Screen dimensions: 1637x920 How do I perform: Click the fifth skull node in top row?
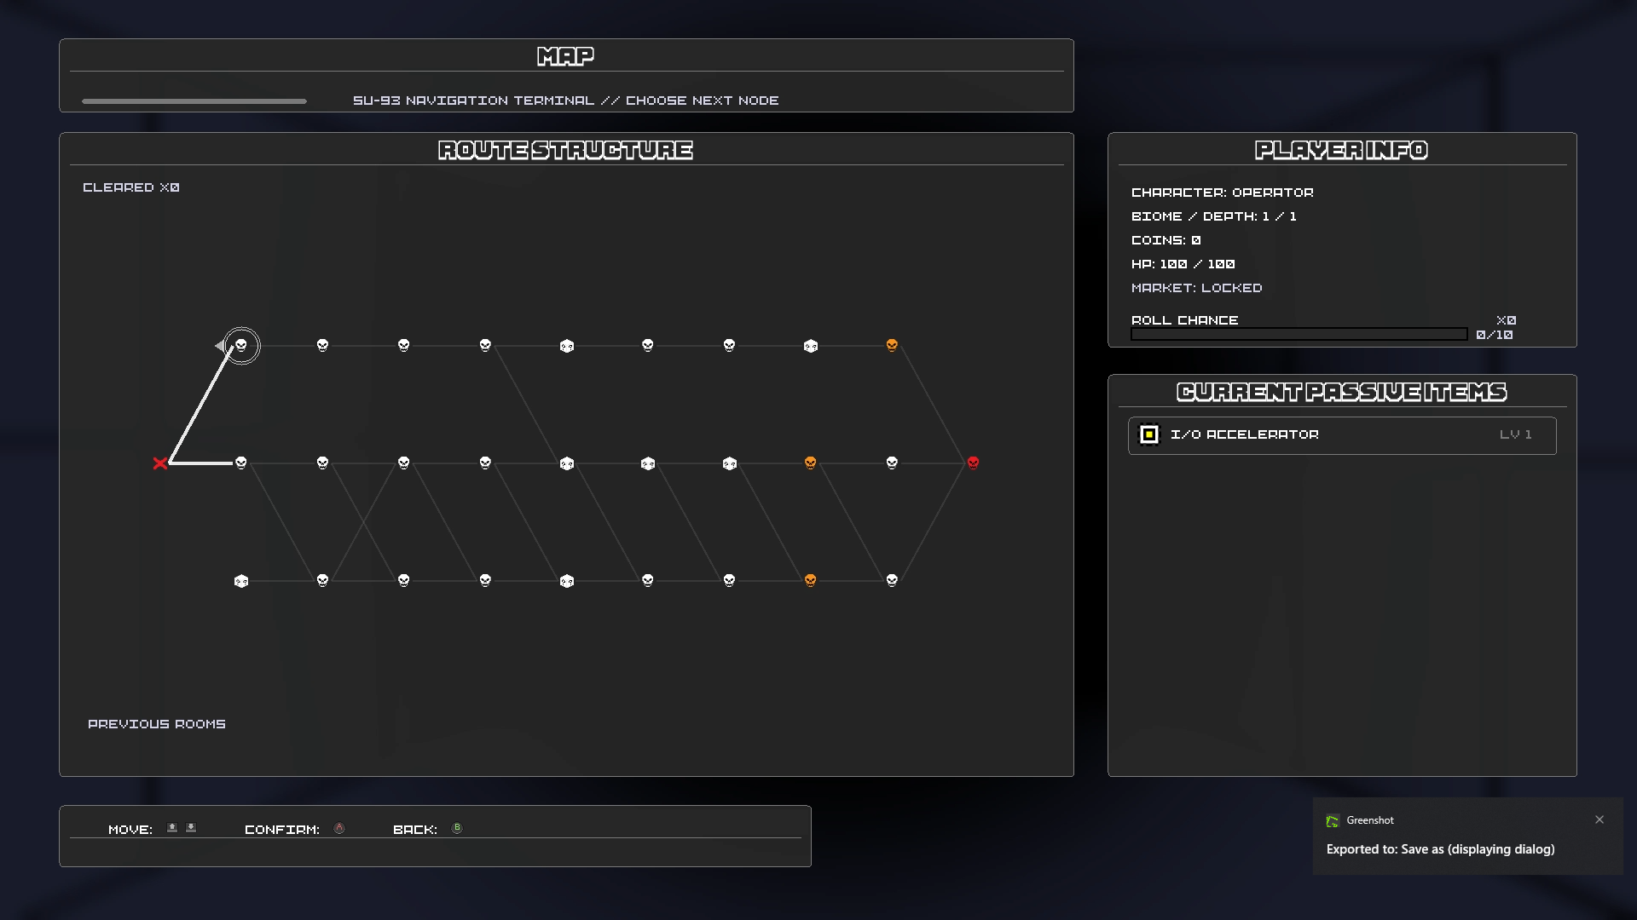tap(648, 345)
